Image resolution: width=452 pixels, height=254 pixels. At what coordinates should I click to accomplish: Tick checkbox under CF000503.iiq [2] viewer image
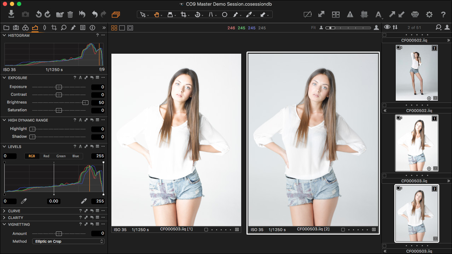coord(343,230)
